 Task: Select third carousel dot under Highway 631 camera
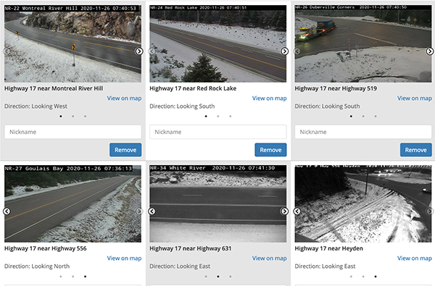(x=231, y=277)
